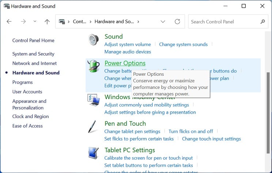Open the Sound heading link
This screenshot has height=173, width=272.
coord(114,36)
